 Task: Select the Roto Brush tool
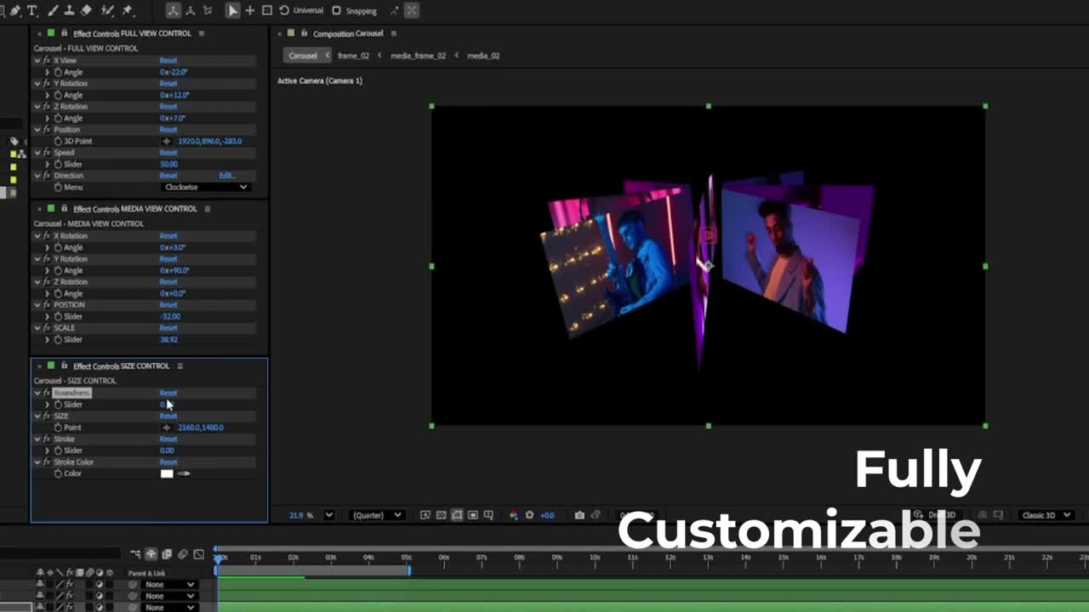(x=107, y=10)
